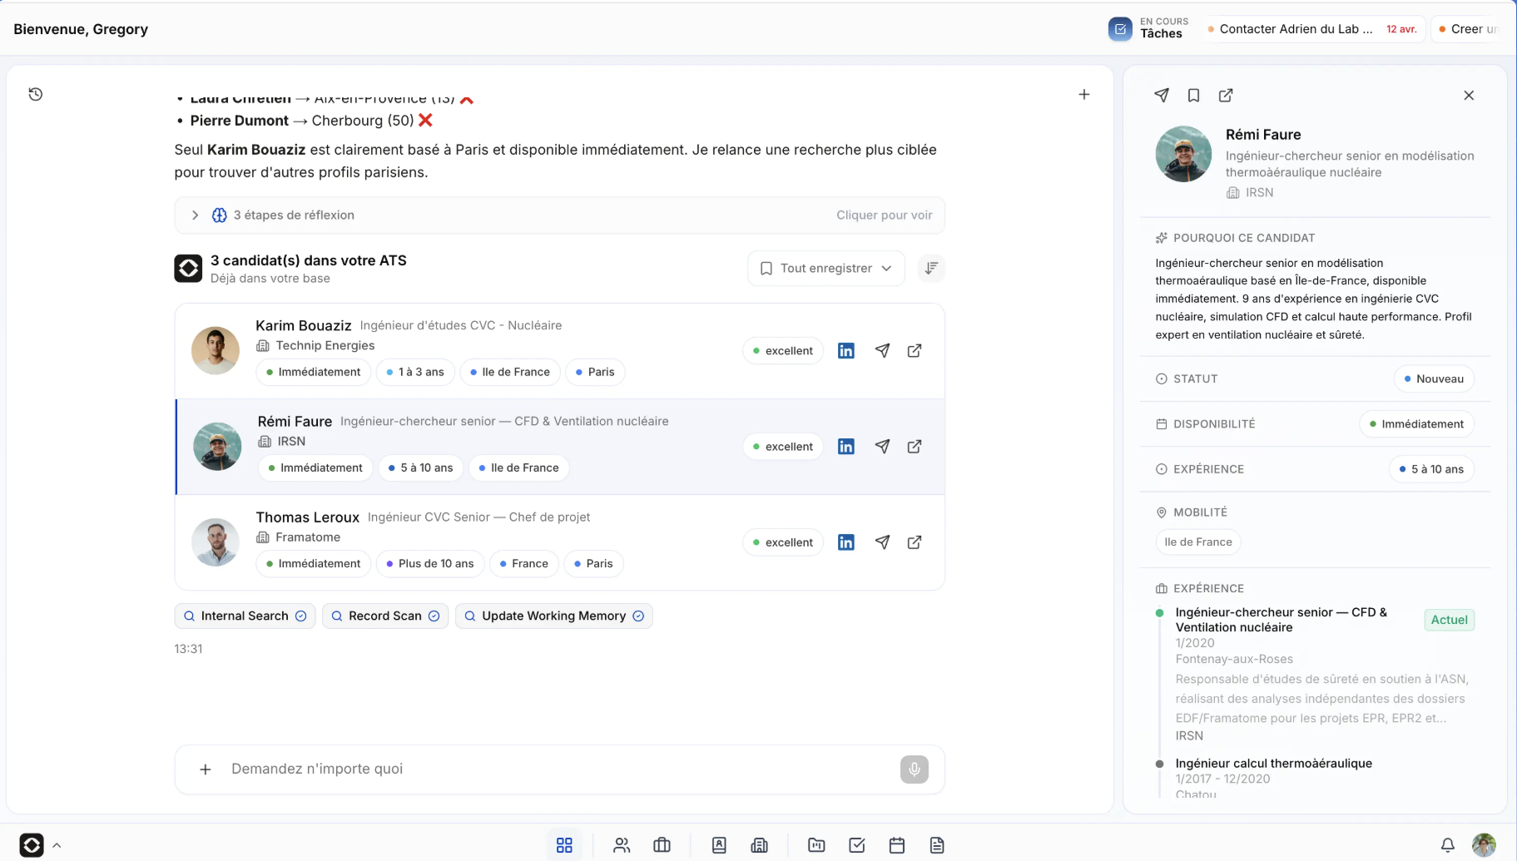This screenshot has height=861, width=1517.
Task: Click Karim Bouaziz Paris tag
Action: pyautogui.click(x=595, y=372)
